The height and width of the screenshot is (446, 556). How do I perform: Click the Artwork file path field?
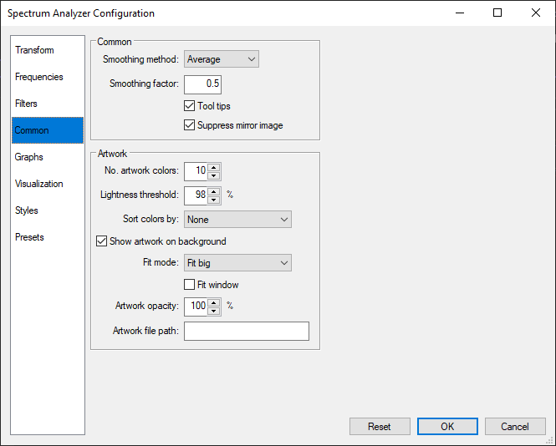[247, 332]
